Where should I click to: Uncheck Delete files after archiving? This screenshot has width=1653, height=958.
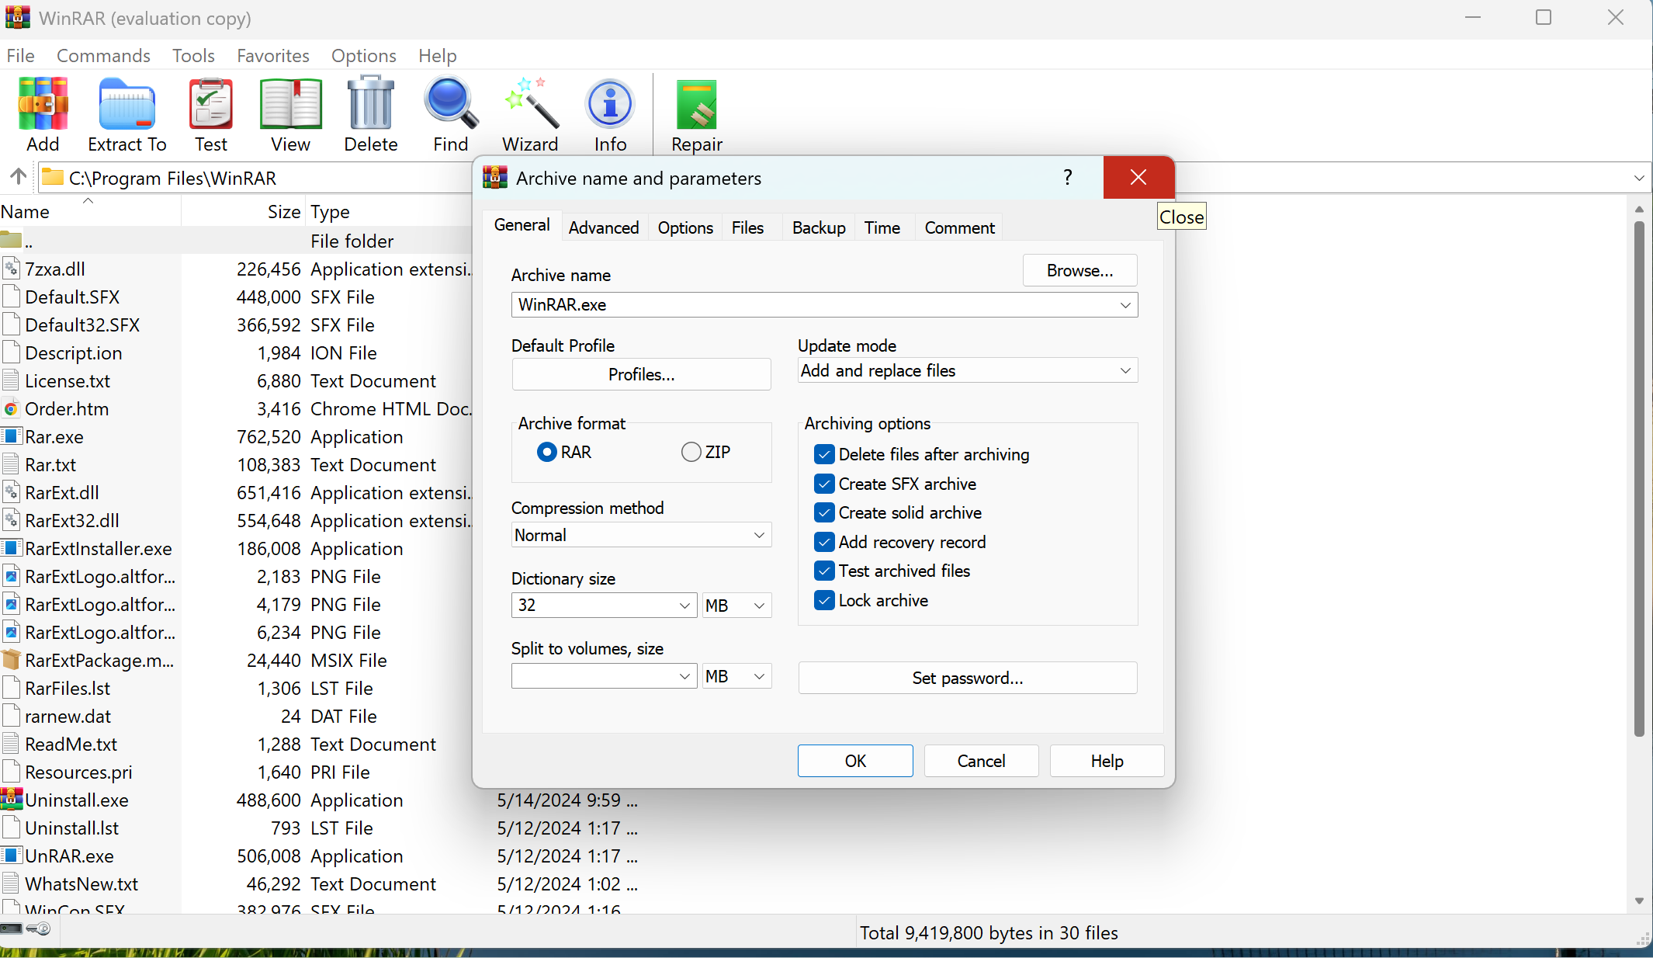pos(824,454)
